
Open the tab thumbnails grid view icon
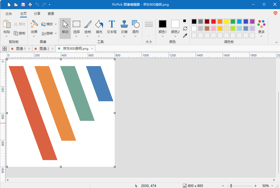[x=5, y=49]
